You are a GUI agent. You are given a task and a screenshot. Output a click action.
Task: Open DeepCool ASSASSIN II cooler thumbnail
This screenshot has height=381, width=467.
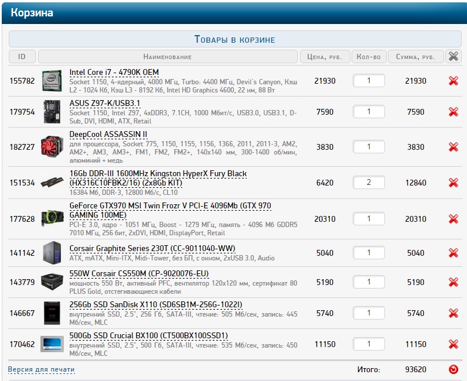click(x=52, y=146)
